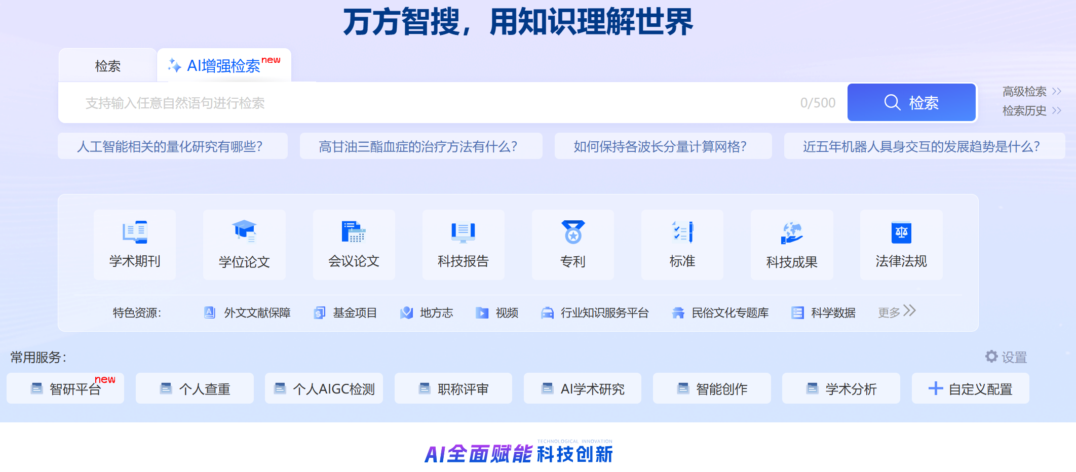Click the 法律法规 scales icon
Image resolution: width=1076 pixels, height=472 pixels.
[901, 233]
